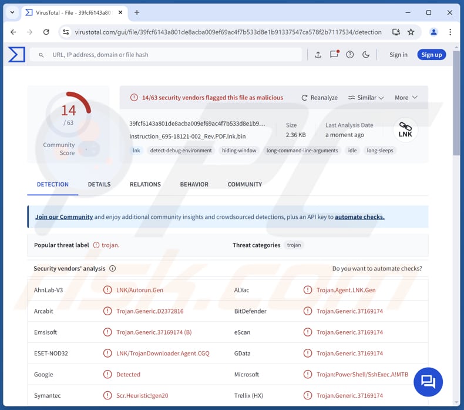Click the info icon beside Security vendors' analysis

112,269
